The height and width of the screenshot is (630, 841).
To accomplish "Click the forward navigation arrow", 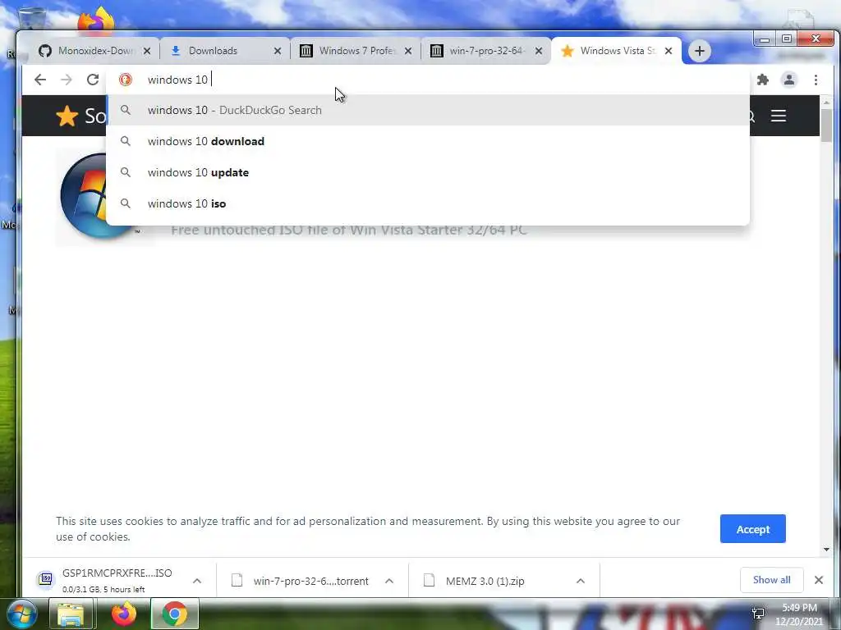I will coord(66,80).
